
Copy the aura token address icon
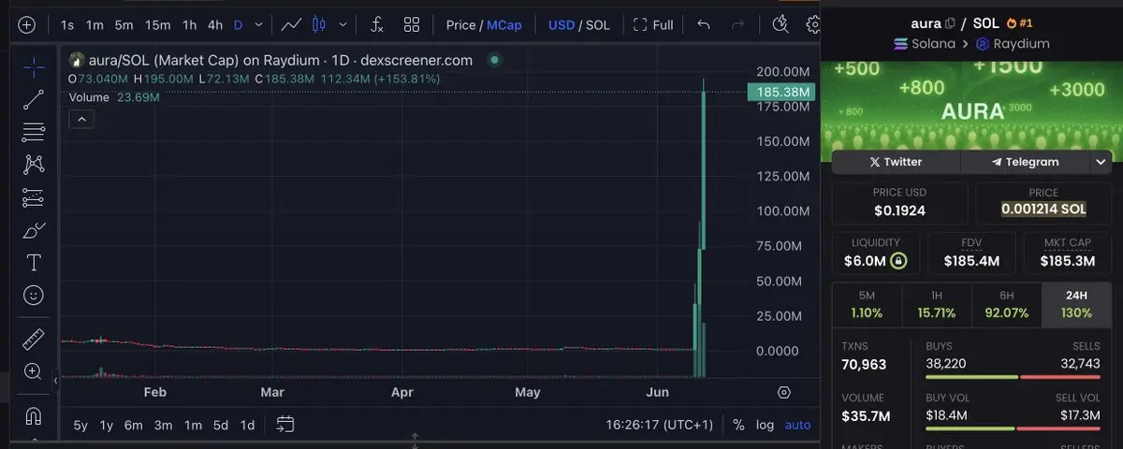(x=950, y=23)
